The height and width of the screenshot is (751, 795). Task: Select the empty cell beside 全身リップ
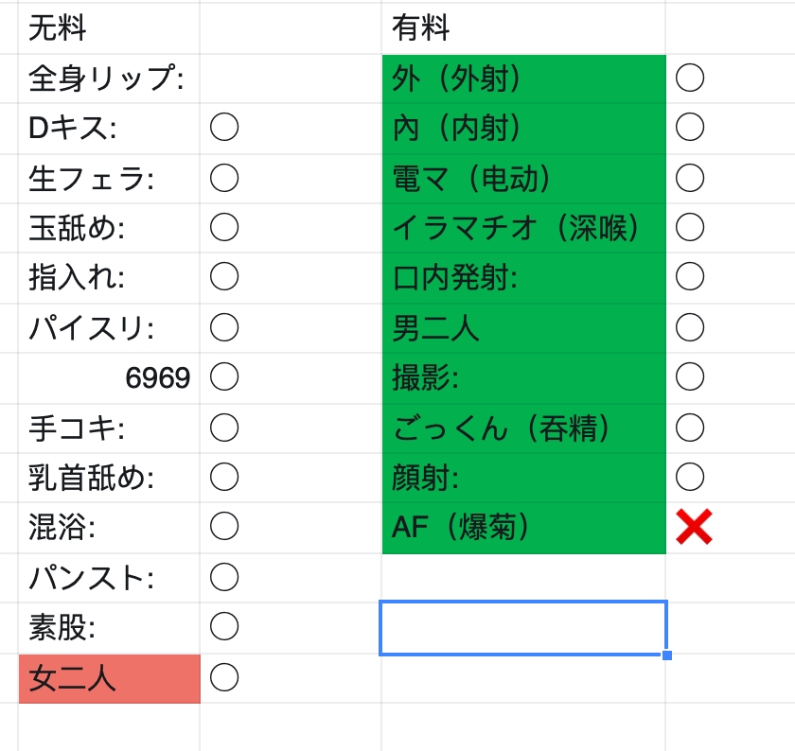pos(291,79)
